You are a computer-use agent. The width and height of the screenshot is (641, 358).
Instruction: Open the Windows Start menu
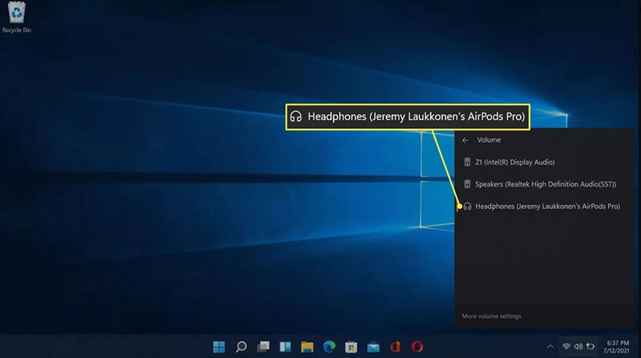coord(219,347)
